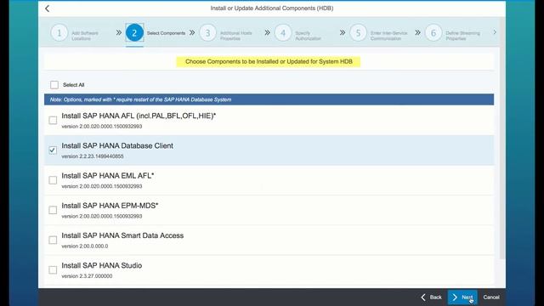The width and height of the screenshot is (544, 306).
Task: Tick Install SAP HANA Smart Data Access
Action: (x=53, y=240)
